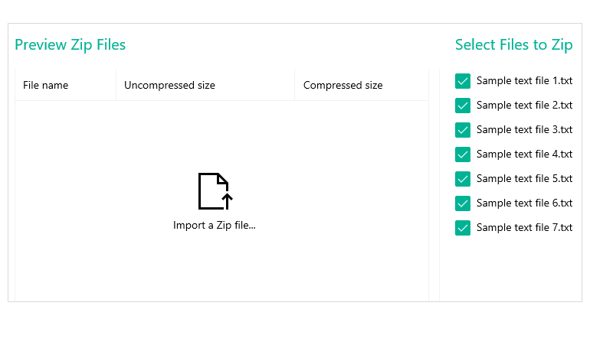Image resolution: width=590 pixels, height=348 pixels.
Task: Click the 'Sample text file 5.txt' label
Action: point(524,178)
